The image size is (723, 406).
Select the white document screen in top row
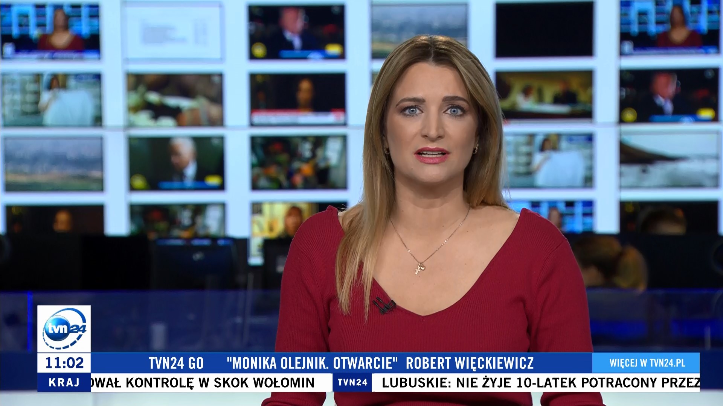[x=173, y=31]
